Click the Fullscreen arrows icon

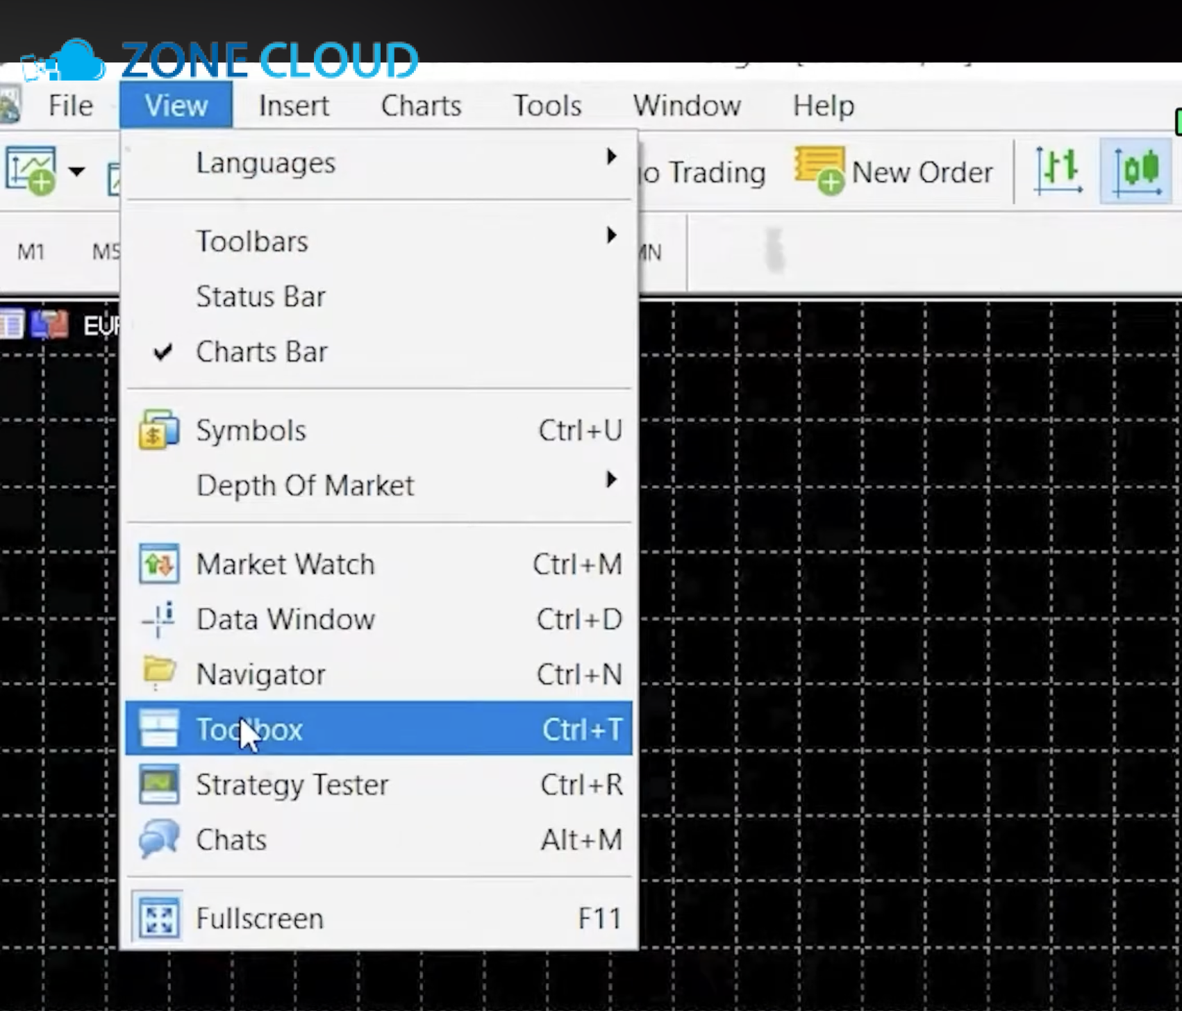(159, 919)
